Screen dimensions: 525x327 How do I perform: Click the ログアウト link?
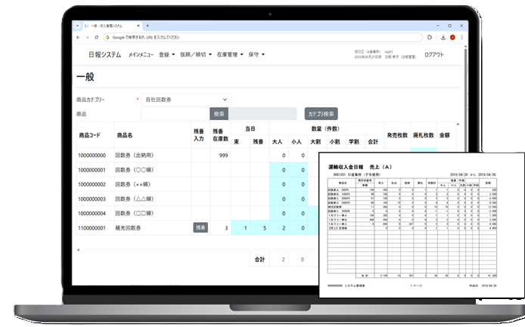click(x=434, y=54)
